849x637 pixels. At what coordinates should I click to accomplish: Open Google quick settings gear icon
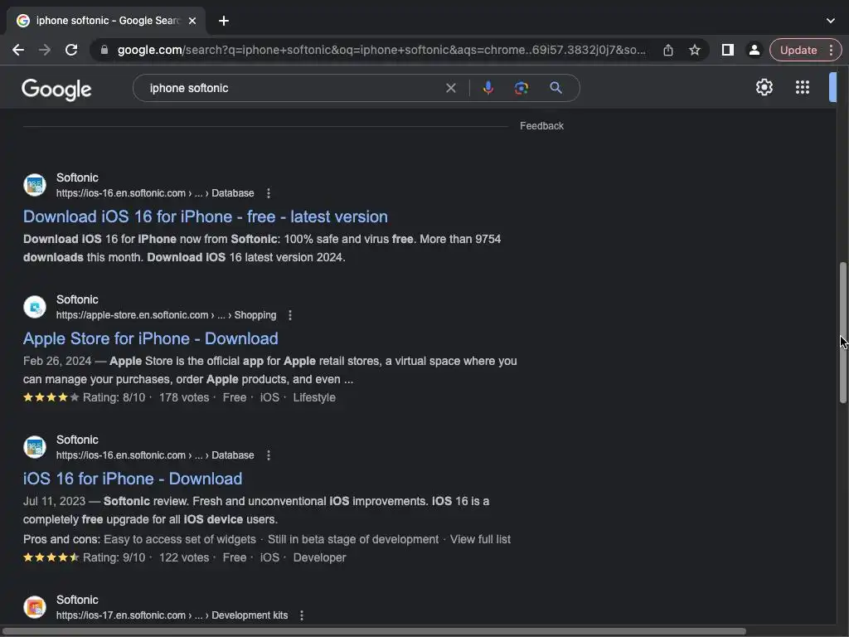point(764,87)
